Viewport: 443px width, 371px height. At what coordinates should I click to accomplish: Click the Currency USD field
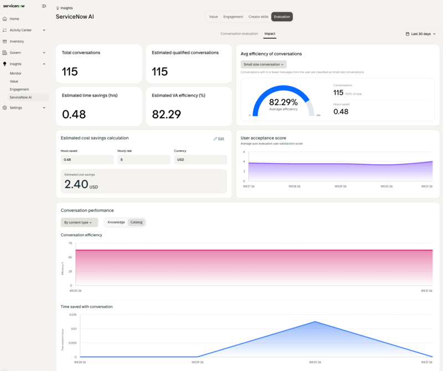click(x=200, y=160)
